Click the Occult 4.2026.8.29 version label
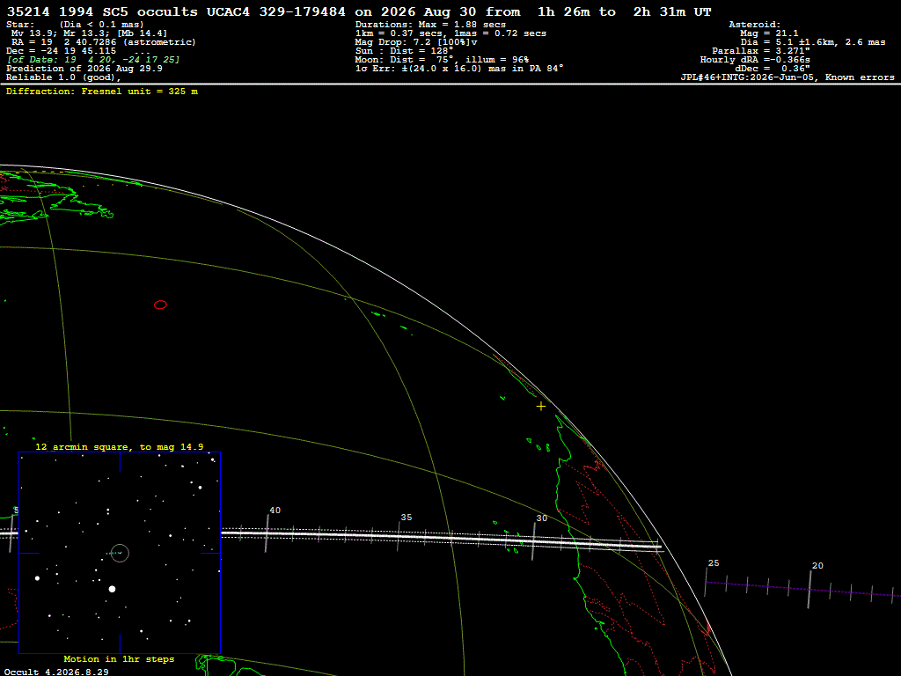This screenshot has width=901, height=676. pyautogui.click(x=56, y=672)
